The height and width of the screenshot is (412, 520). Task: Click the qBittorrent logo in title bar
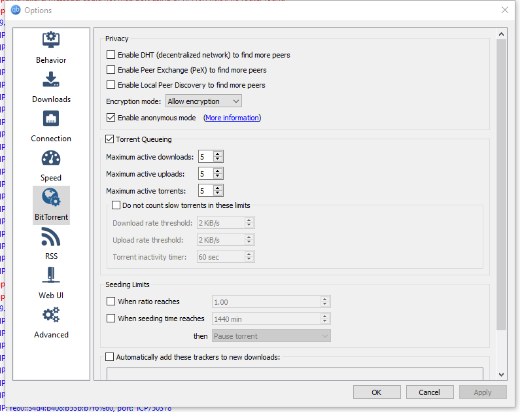tap(16, 10)
